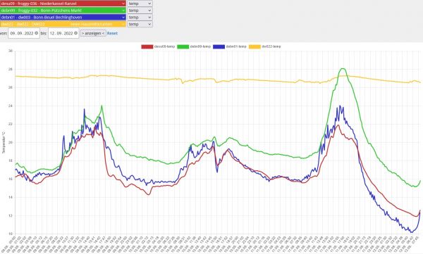Focus the 'von' start date field
Viewport: 423px width, 254px height.
[24, 33]
